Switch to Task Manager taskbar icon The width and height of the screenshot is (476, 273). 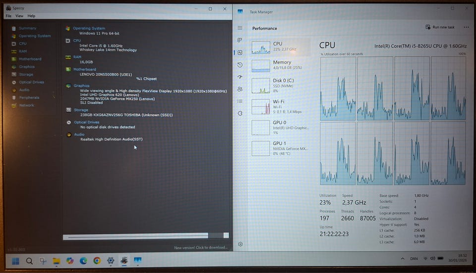(x=138, y=260)
